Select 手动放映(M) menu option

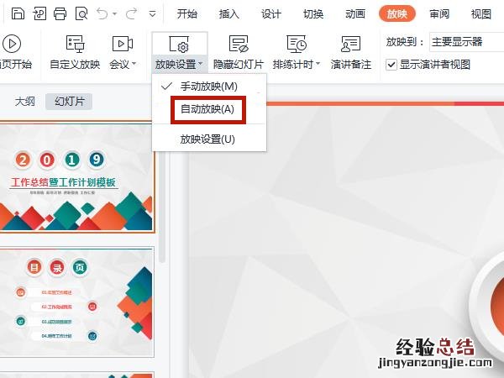click(x=209, y=87)
